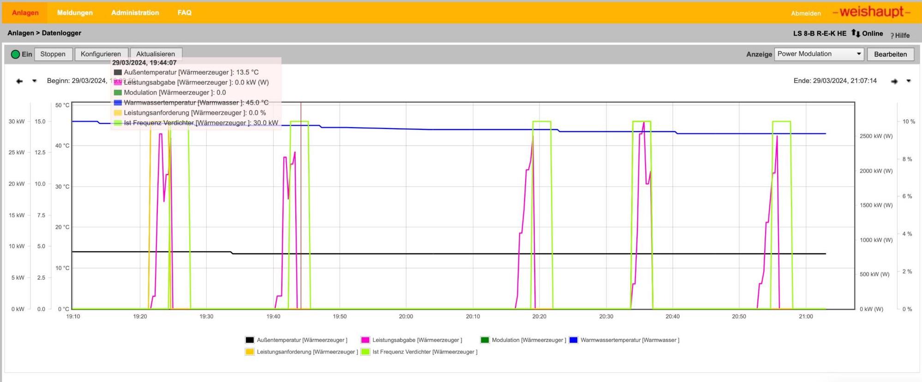Click the Bearbeiten button
Image resolution: width=922 pixels, height=382 pixels.
[890, 54]
